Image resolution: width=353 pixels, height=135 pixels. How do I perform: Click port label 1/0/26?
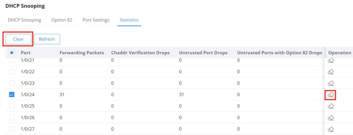(x=28, y=117)
